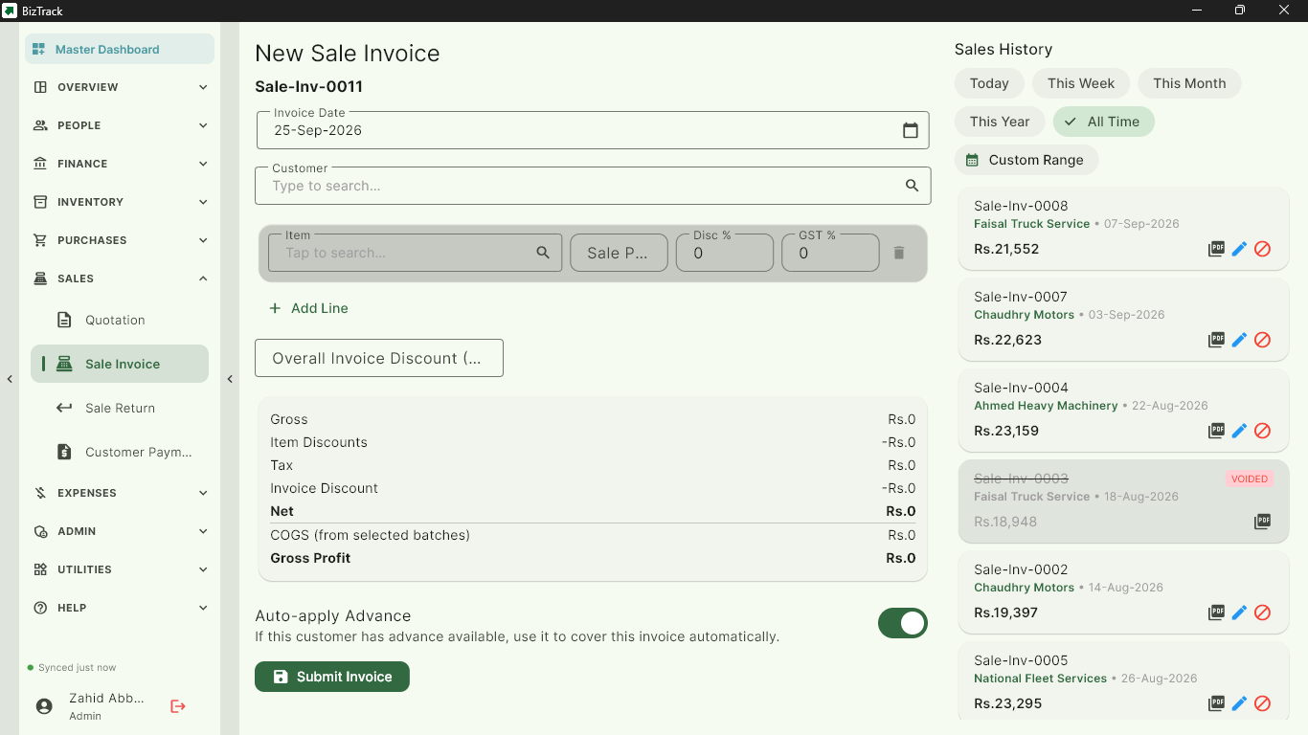Collapse navigation panel using inner arrow

(x=230, y=379)
